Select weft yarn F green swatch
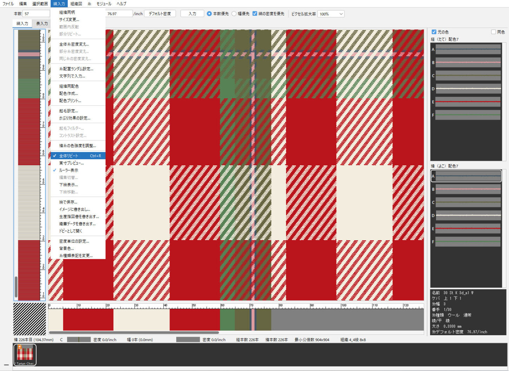 (468, 242)
